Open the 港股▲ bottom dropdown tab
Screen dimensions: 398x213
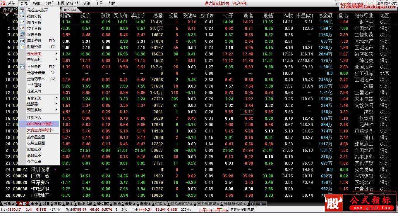pyautogui.click(x=161, y=204)
